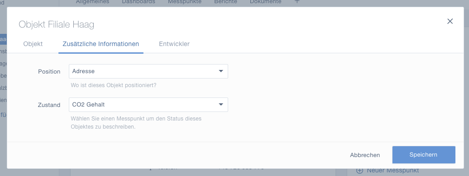Open the Entwickler tab

tap(174, 44)
